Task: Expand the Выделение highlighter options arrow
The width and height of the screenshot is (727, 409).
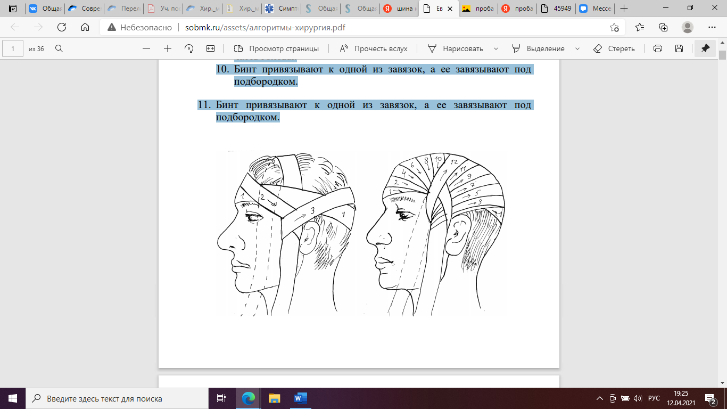Action: click(577, 48)
